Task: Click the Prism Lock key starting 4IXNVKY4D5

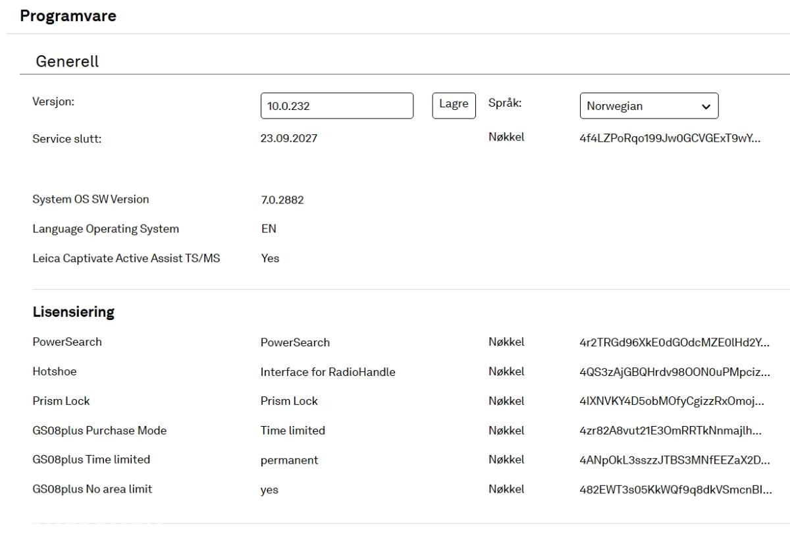Action: click(671, 401)
